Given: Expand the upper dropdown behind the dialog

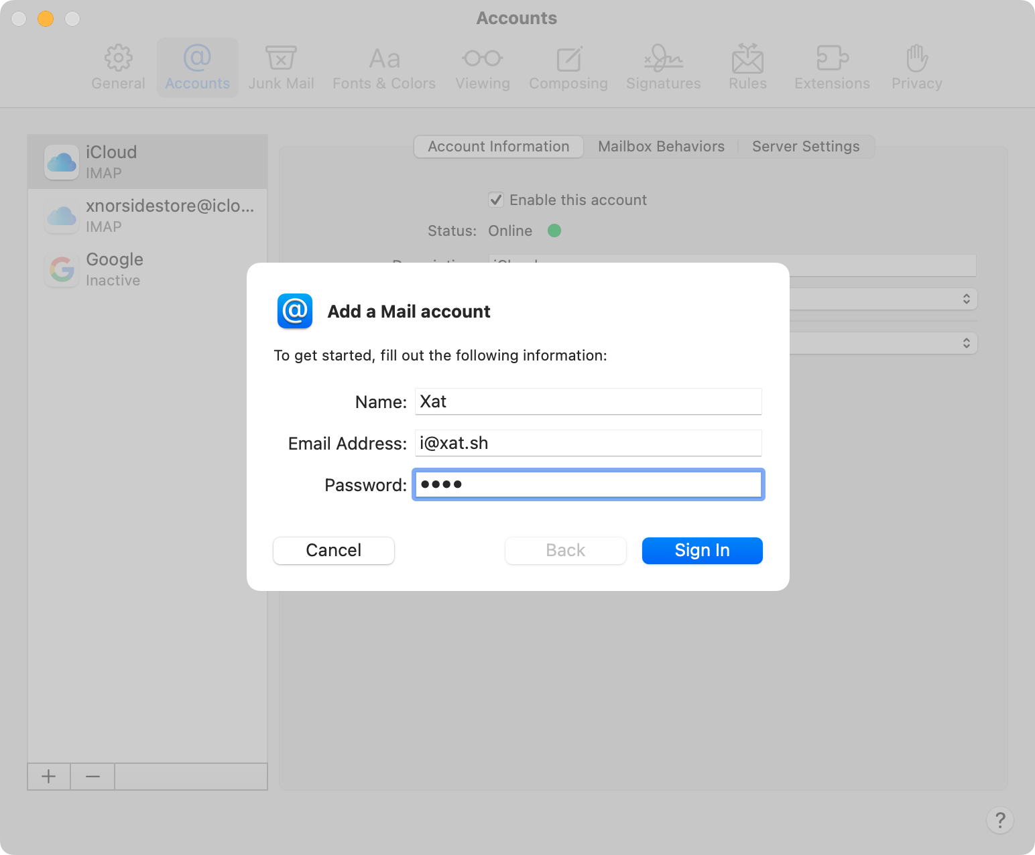Looking at the screenshot, I should pyautogui.click(x=966, y=299).
